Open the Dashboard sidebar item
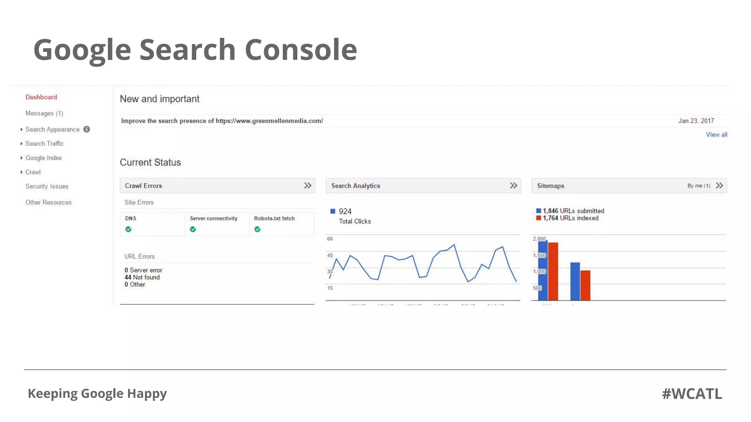Image resolution: width=751 pixels, height=422 pixels. pyautogui.click(x=41, y=97)
